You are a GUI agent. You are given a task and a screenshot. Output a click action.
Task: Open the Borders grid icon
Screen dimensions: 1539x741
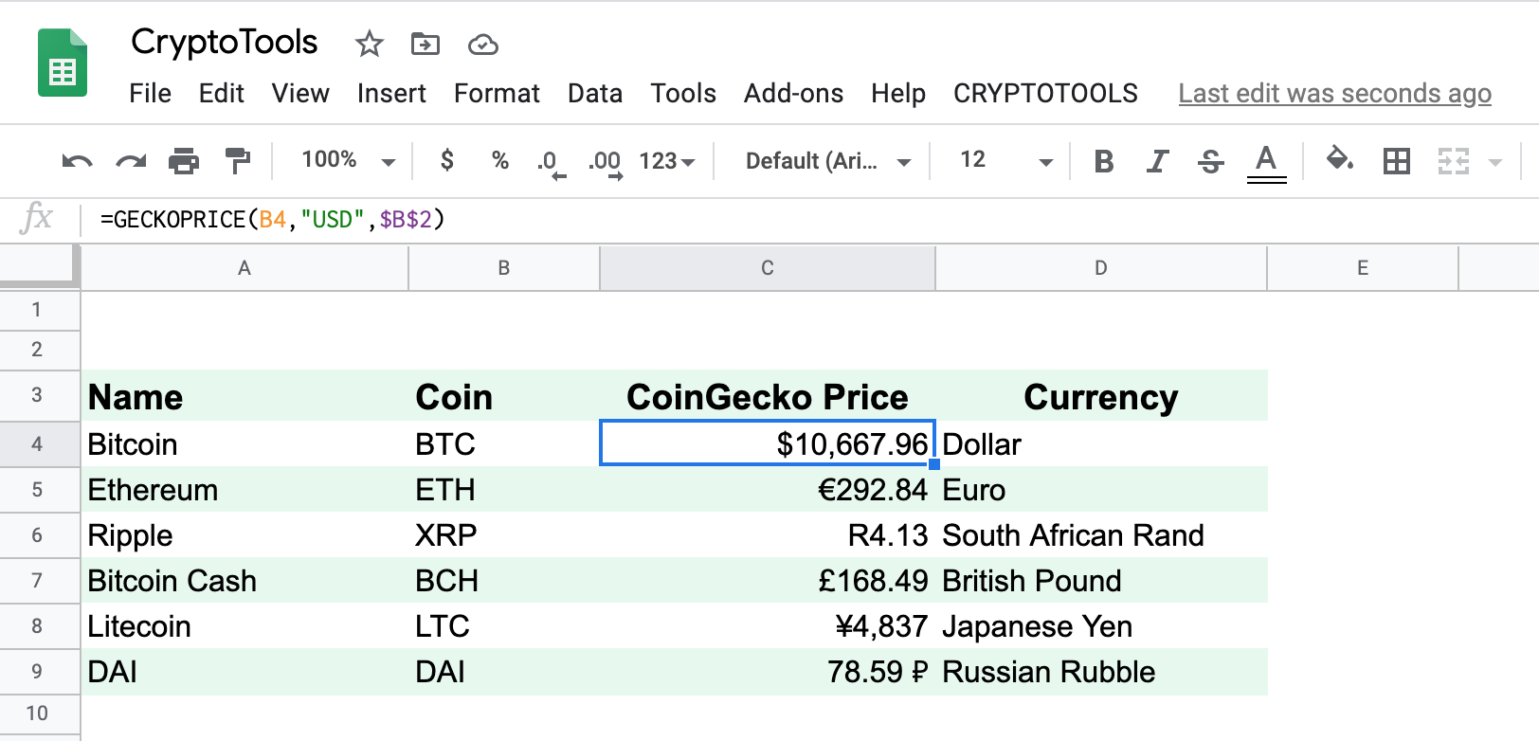(1397, 161)
